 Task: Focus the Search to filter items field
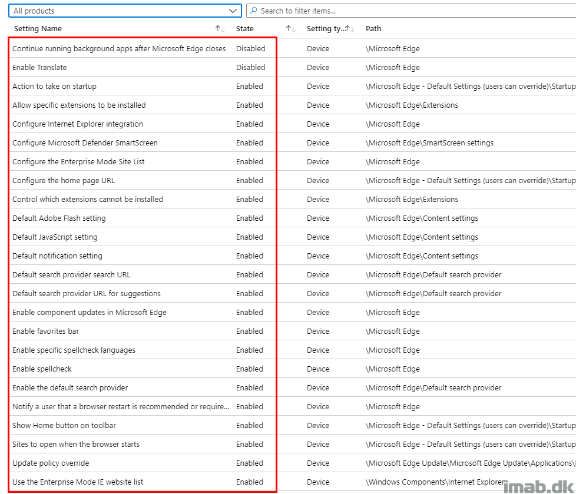point(411,11)
